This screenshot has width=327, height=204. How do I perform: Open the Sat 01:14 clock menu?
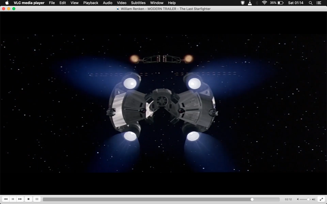tap(296, 3)
